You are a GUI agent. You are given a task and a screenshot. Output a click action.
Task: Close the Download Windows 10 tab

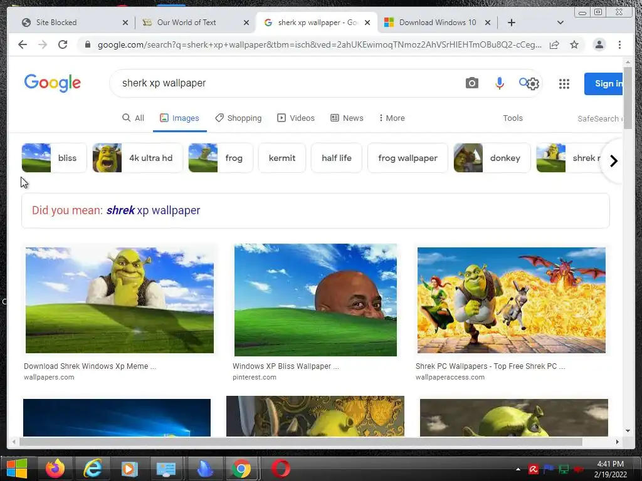(x=488, y=23)
